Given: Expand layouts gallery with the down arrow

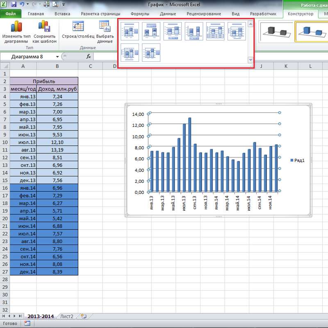Looking at the screenshot, I should click(x=251, y=60).
